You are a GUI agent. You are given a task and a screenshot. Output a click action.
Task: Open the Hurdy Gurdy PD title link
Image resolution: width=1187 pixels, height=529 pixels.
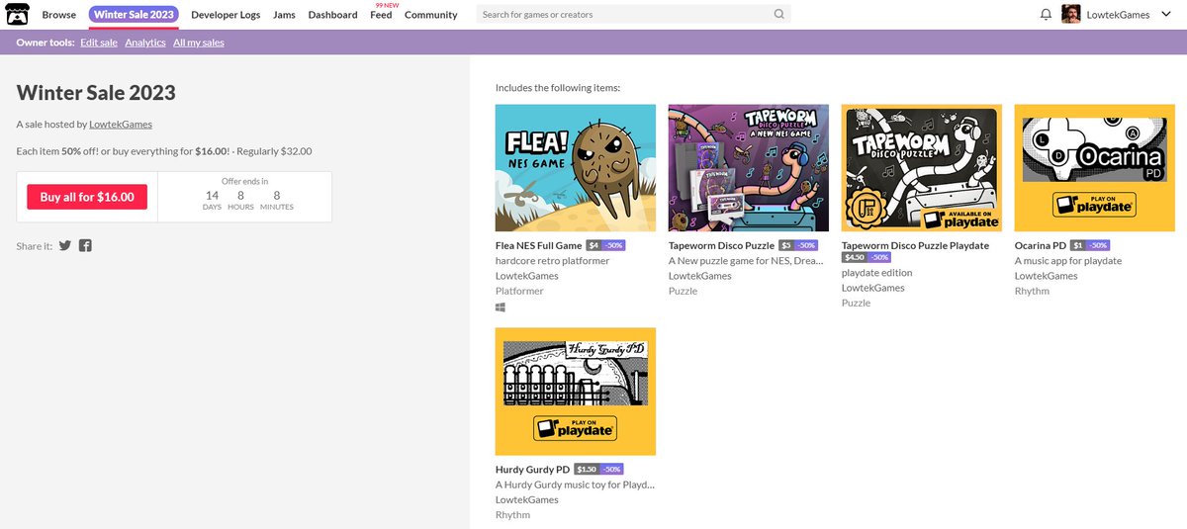[532, 469]
